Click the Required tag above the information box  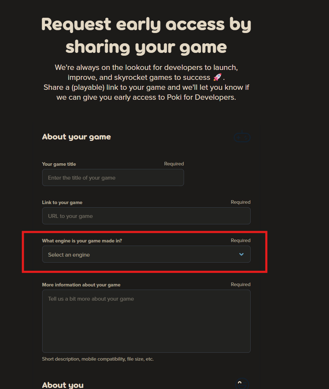click(240, 284)
